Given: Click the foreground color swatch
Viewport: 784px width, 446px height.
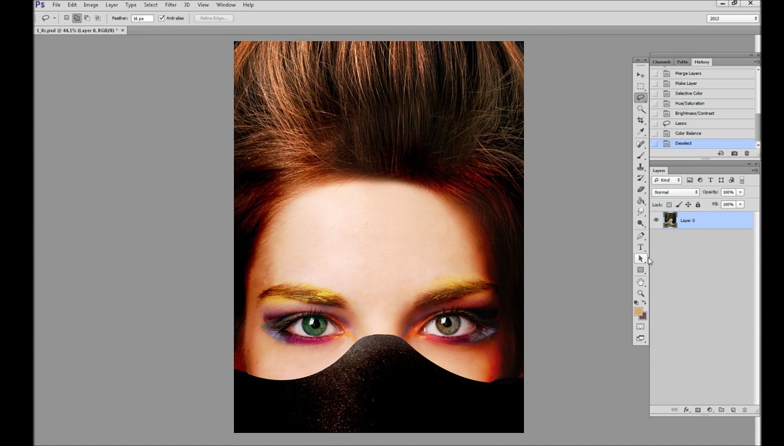Looking at the screenshot, I should [638, 312].
